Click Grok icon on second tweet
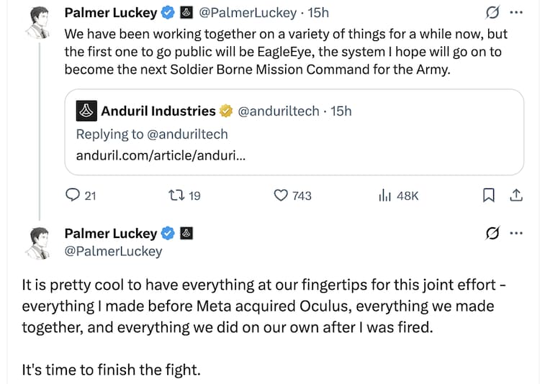The image size is (540, 384). pyautogui.click(x=493, y=233)
